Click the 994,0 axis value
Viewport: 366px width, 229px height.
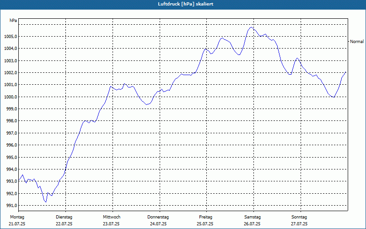(11, 169)
